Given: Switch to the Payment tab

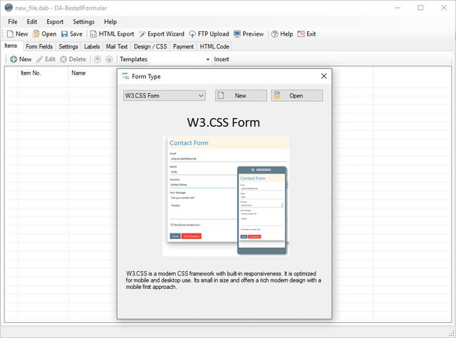Looking at the screenshot, I should pyautogui.click(x=183, y=46).
